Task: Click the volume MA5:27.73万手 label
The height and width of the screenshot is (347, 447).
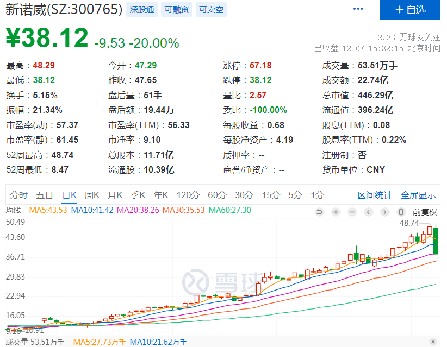Action: tap(100, 342)
